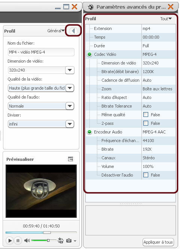
Task: Click the 320x240 value in advanced settings
Action: [150, 63]
